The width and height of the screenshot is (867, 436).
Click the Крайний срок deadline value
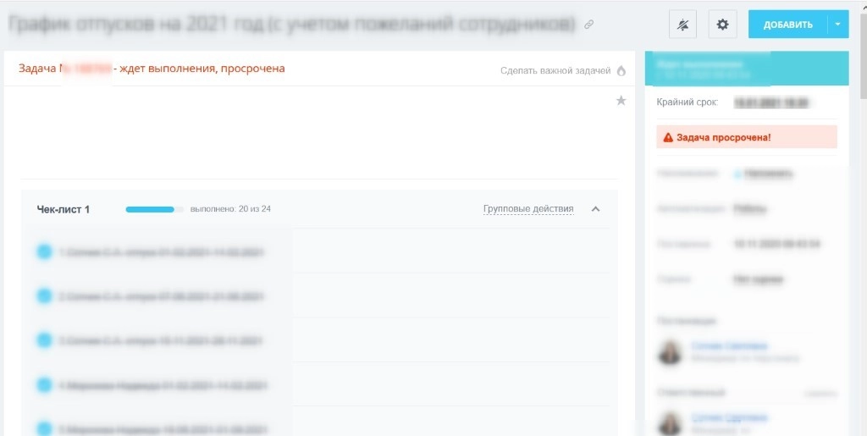click(770, 102)
